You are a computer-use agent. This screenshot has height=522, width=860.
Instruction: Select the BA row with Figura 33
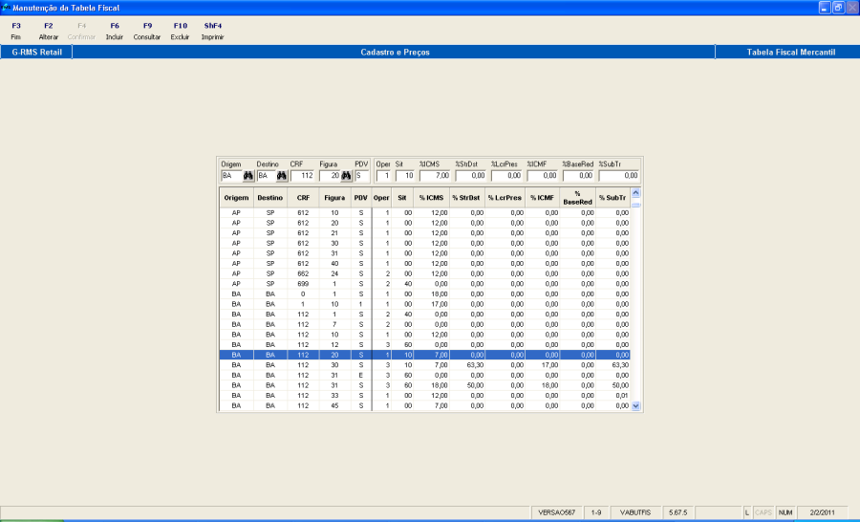point(424,395)
